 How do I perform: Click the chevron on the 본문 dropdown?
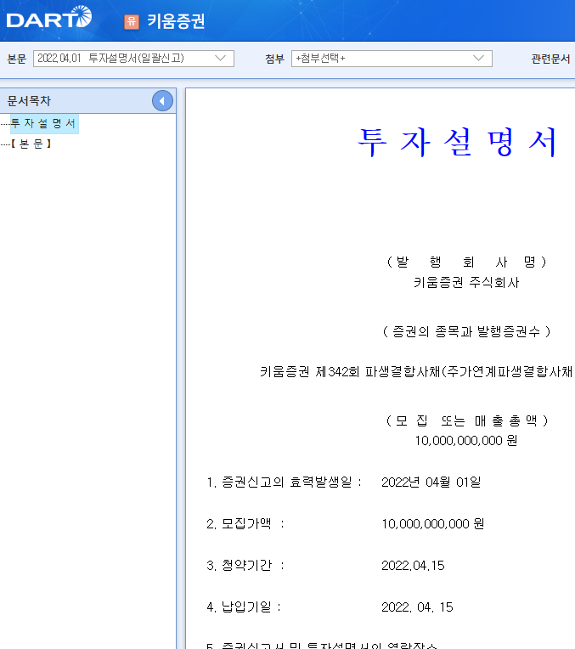tap(221, 59)
